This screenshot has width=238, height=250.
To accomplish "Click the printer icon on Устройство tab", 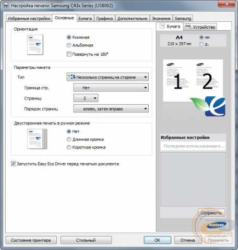I will point(188,27).
